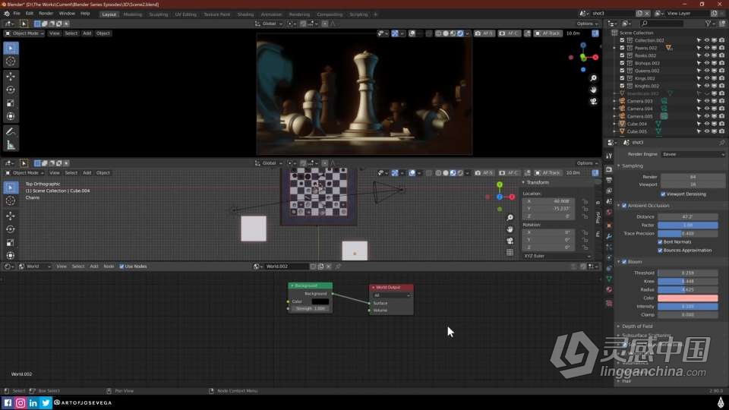This screenshot has height=410, width=729.
Task: Disable render for Cube.004 camera icon
Action: coord(721,124)
